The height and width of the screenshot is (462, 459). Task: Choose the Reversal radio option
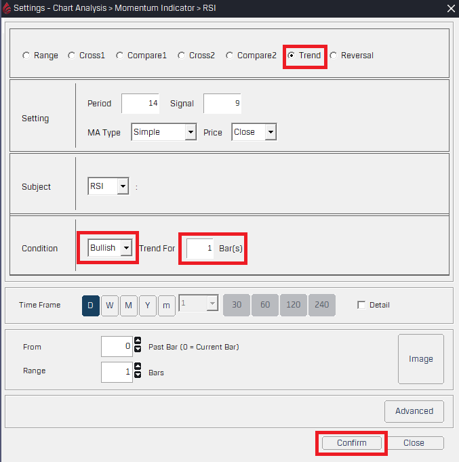click(334, 56)
